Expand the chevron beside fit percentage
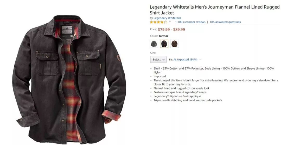 point(200,59)
